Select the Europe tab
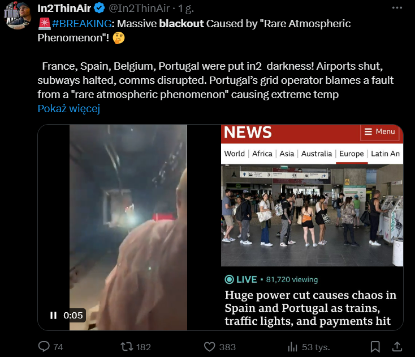Screen dimensions: 415x357 352,154
